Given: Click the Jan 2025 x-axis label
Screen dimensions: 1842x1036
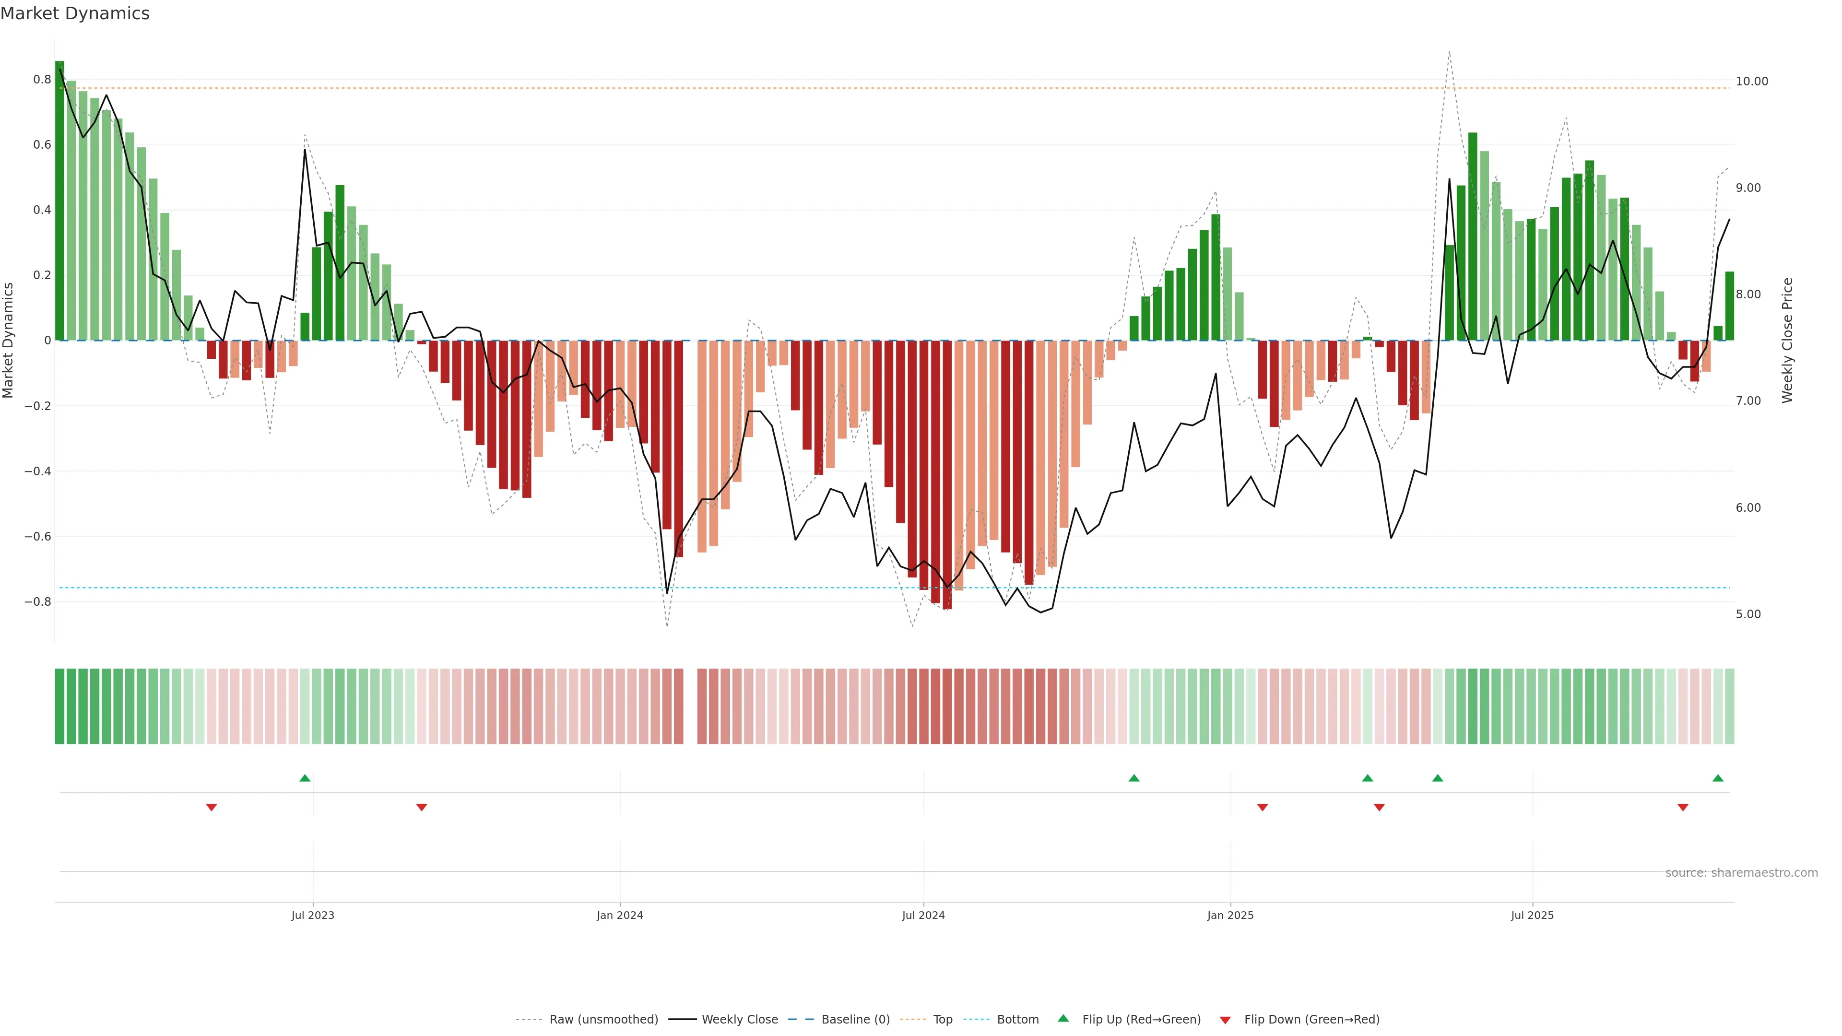Looking at the screenshot, I should 1230,915.
